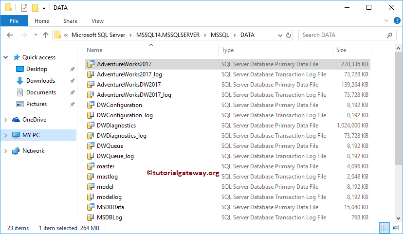This screenshot has height=234, width=403.
Task: Refresh the DATA folder view
Action: pyautogui.click(x=288, y=35)
